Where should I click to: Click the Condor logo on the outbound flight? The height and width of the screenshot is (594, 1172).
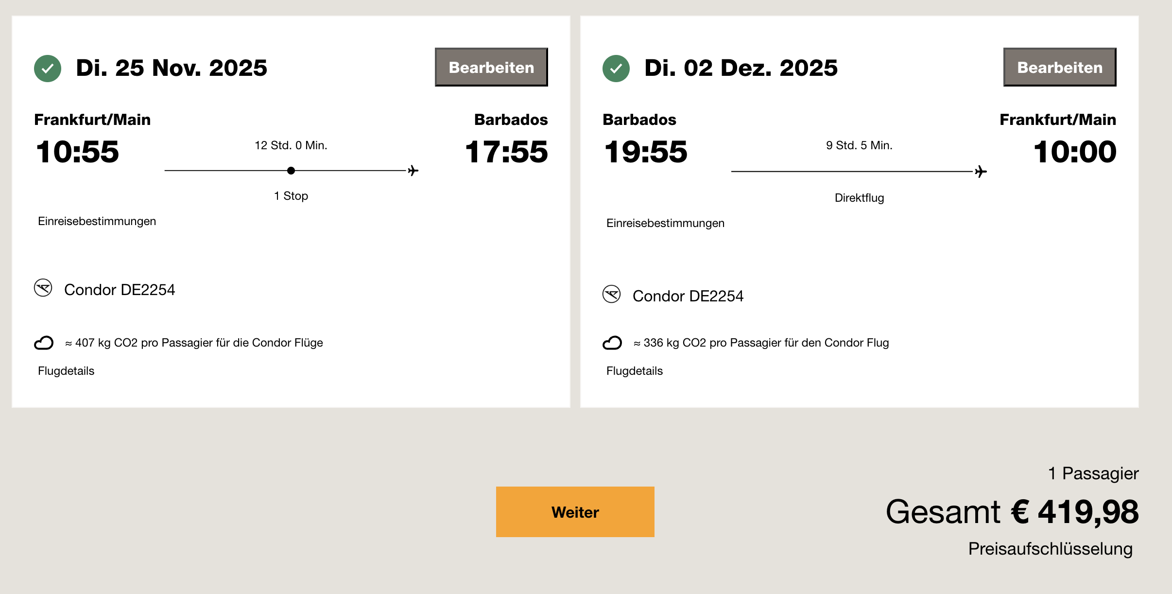pos(43,288)
